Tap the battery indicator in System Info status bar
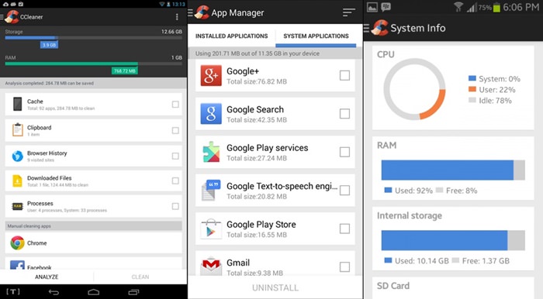The image size is (543, 299). (496, 7)
